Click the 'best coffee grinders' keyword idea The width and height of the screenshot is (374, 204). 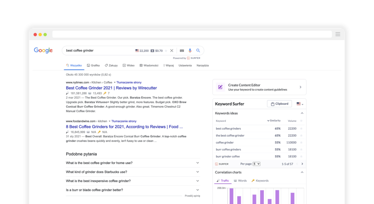(x=228, y=129)
